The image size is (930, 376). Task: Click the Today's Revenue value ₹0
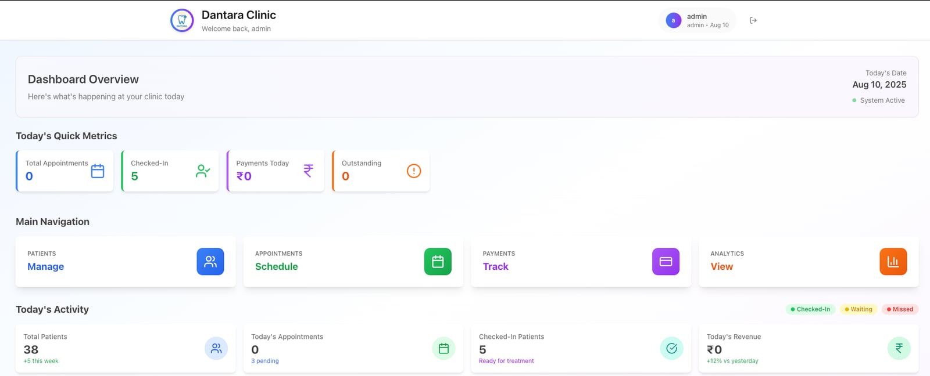(x=714, y=350)
